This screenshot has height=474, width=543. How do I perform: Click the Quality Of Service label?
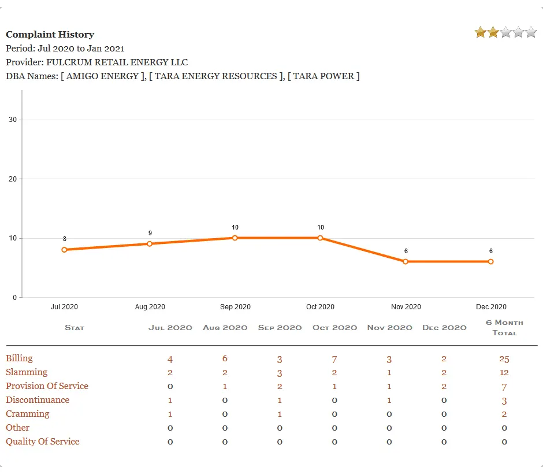pos(42,441)
